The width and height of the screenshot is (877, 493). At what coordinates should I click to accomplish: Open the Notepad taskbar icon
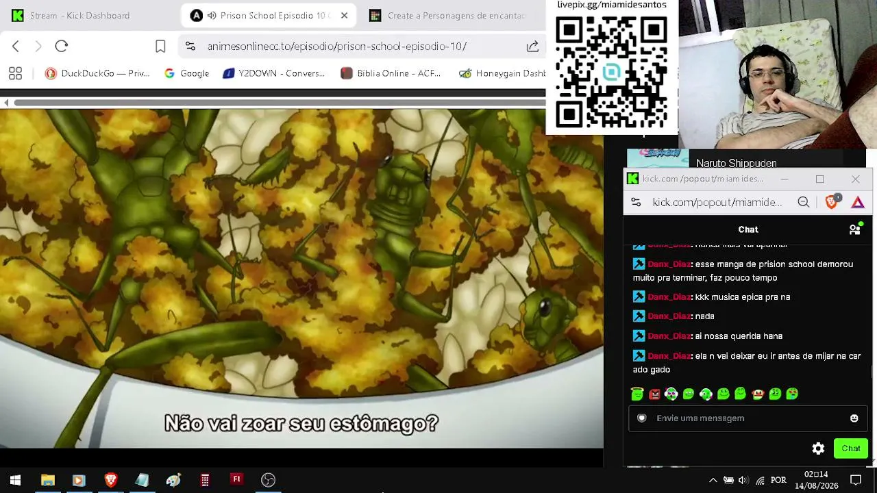point(142,480)
